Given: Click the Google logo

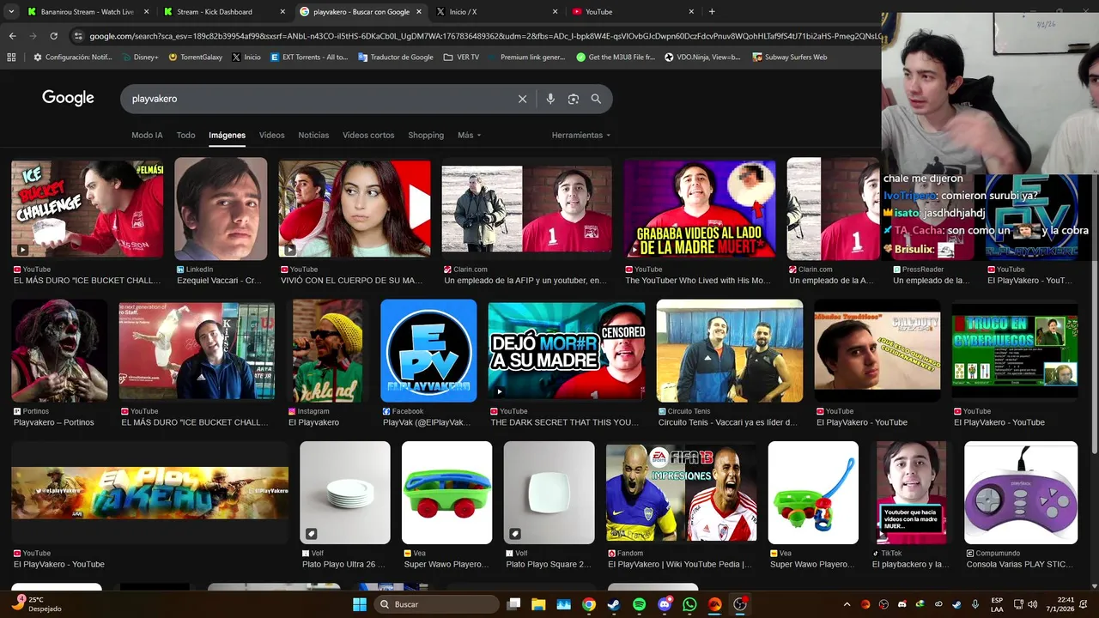Looking at the screenshot, I should [x=68, y=98].
